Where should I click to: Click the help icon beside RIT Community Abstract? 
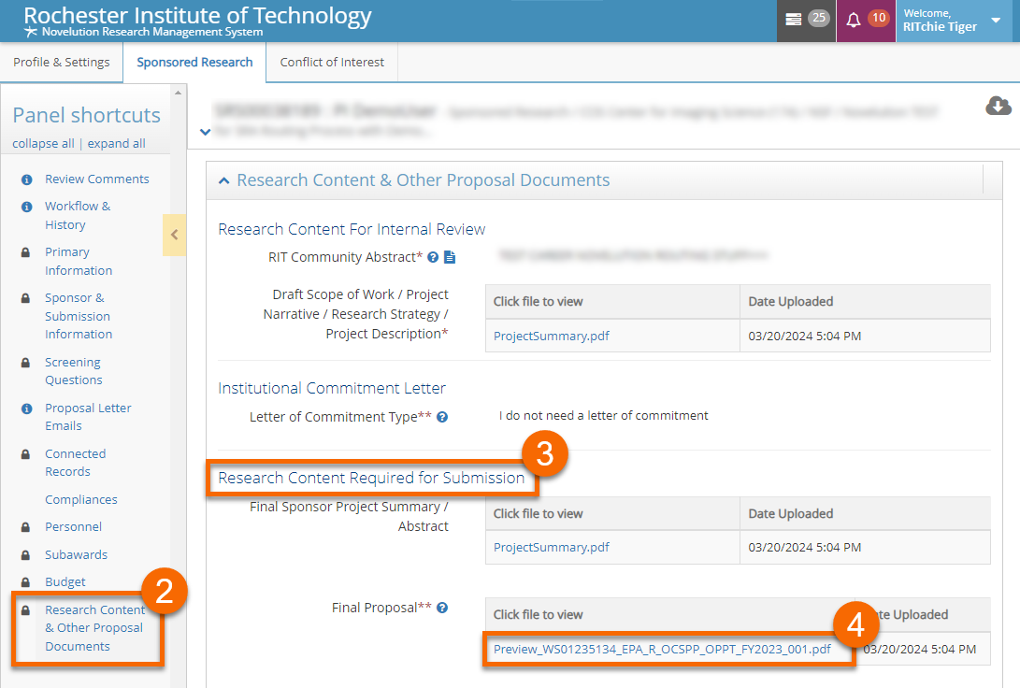click(433, 257)
